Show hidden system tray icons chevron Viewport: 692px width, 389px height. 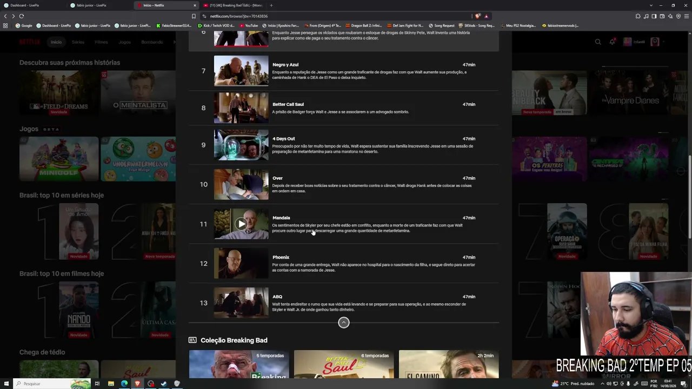[601, 384]
